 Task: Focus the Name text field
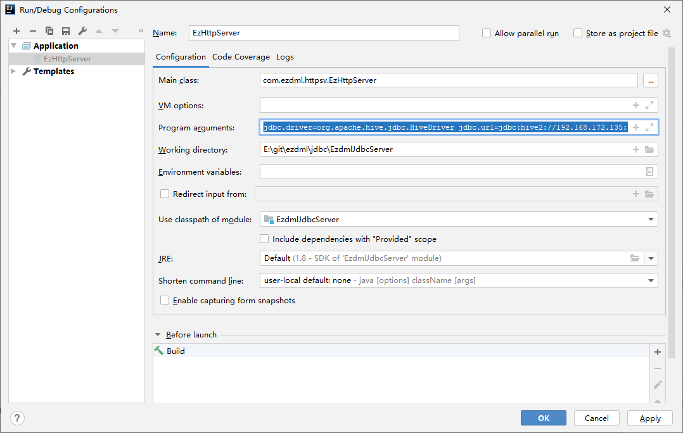324,33
